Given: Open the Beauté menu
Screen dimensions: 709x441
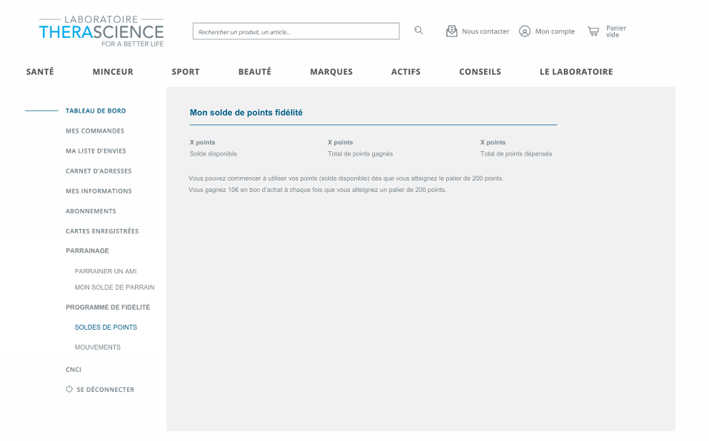Looking at the screenshot, I should coord(255,72).
